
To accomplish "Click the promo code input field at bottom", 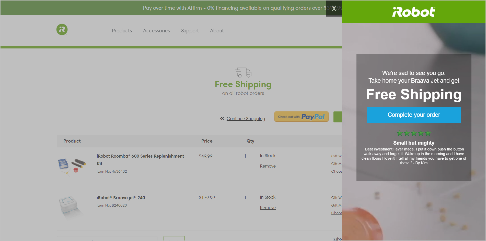I will pos(107,239).
